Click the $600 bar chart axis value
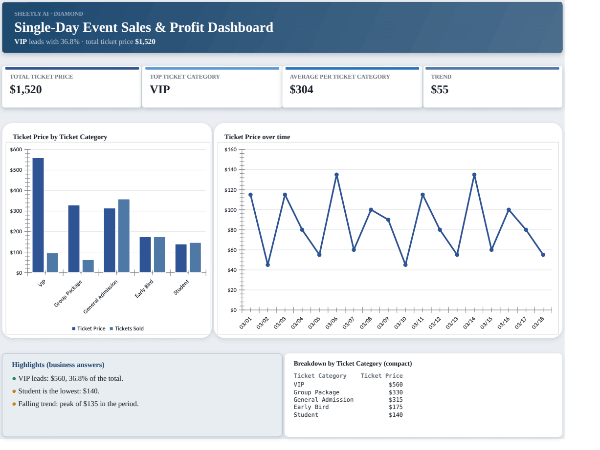Viewport: 600px width, 450px height. point(16,149)
